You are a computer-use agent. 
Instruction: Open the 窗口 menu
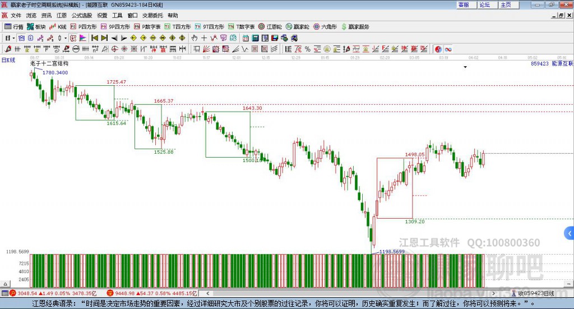point(132,15)
